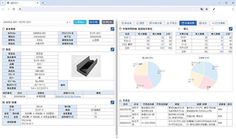Clear the SAMPLE-001 selection with x
236x139 pixels.
tap(67, 22)
